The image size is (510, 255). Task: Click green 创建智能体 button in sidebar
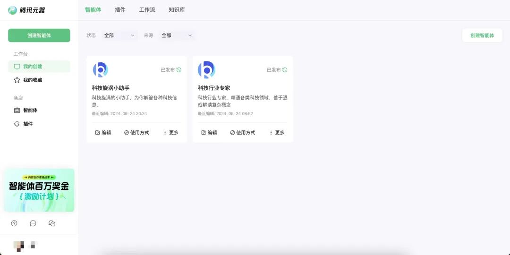pos(39,35)
